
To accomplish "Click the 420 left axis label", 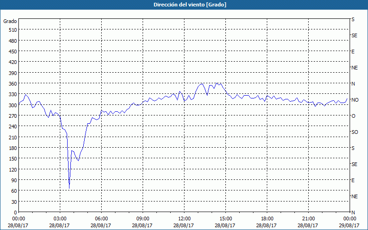I will click(x=13, y=63).
